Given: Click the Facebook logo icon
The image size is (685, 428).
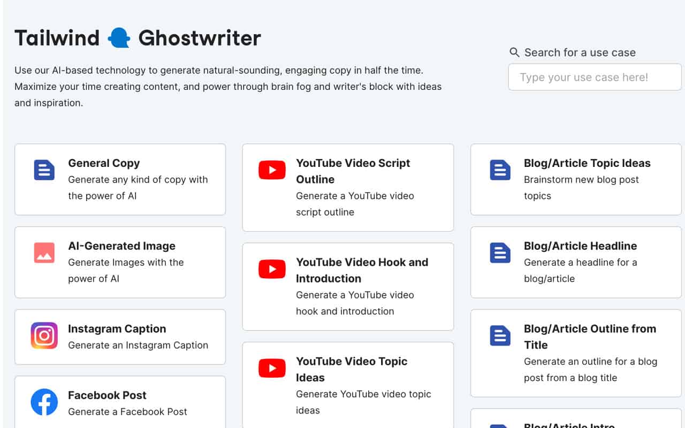Looking at the screenshot, I should point(44,402).
